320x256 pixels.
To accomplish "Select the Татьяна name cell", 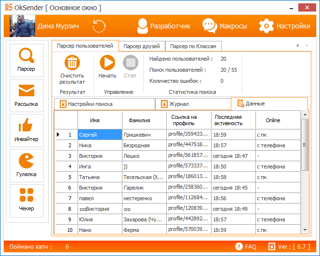I will click(100, 177).
